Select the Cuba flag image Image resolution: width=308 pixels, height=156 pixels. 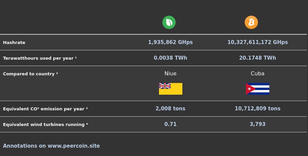pos(258,89)
